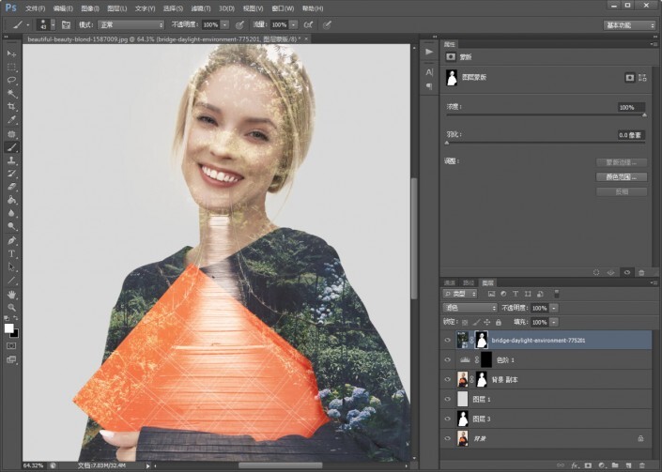Open the blend mode dropdown in Layers panel

[470, 308]
